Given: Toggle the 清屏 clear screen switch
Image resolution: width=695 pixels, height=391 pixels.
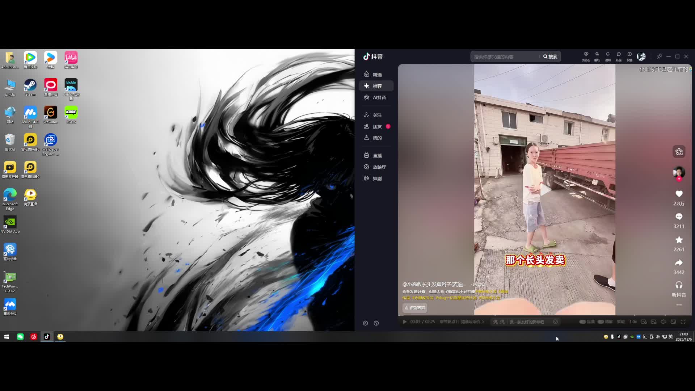Looking at the screenshot, I should click(601, 322).
